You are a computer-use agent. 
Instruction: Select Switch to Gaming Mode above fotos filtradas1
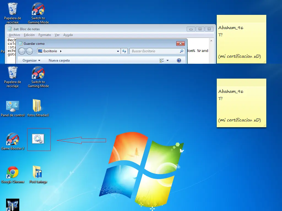tap(38, 77)
